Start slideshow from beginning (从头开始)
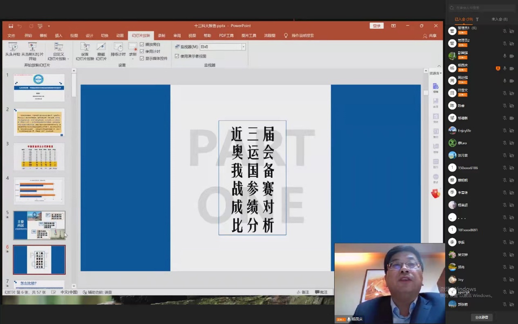The width and height of the screenshot is (518, 324). point(13,47)
